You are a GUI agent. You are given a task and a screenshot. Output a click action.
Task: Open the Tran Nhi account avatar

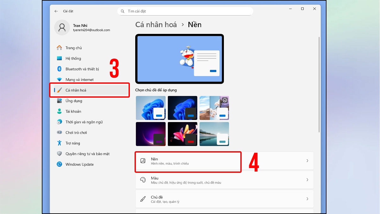[x=62, y=28]
